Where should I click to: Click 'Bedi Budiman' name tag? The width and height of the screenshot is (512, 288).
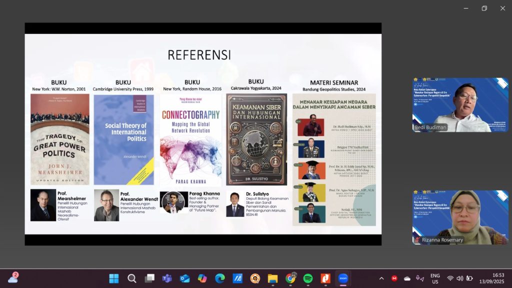[430, 127]
